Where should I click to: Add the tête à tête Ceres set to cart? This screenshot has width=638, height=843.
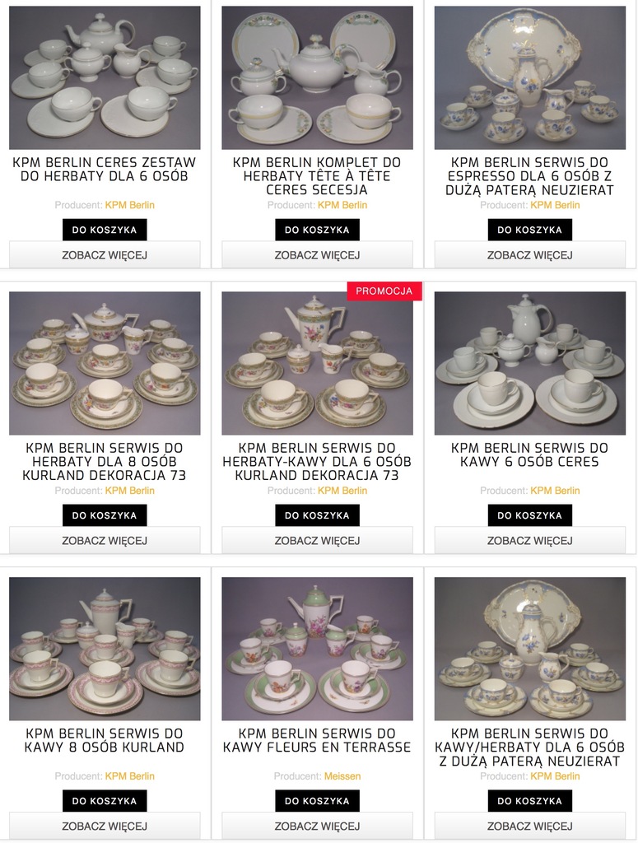click(x=317, y=230)
